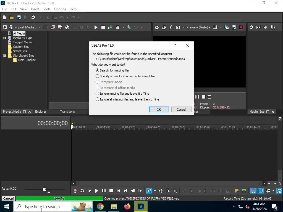283x212 pixels.
Task: Click Master Bus downmix output icon
Action: tap(258, 27)
